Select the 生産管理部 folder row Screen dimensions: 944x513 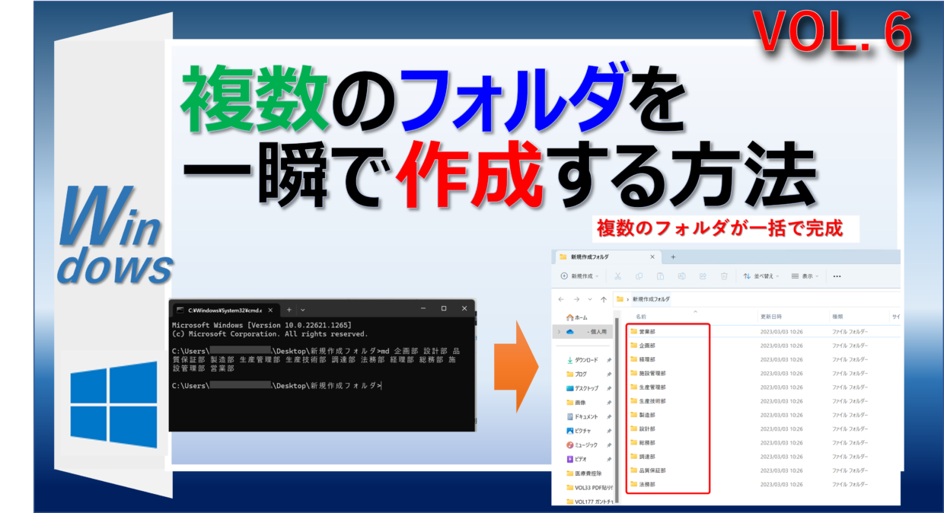point(764,387)
